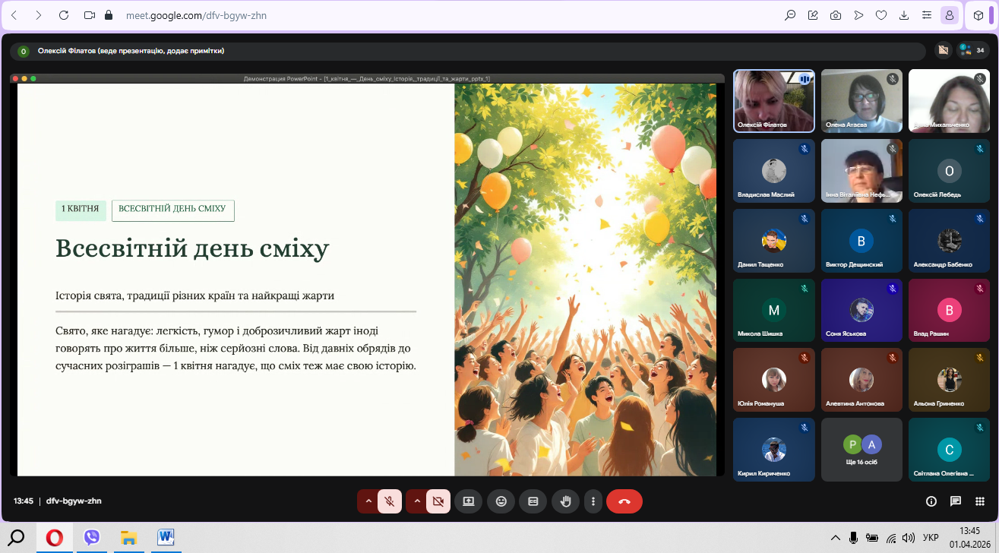
Task: Open Viber from the taskbar
Action: click(92, 538)
